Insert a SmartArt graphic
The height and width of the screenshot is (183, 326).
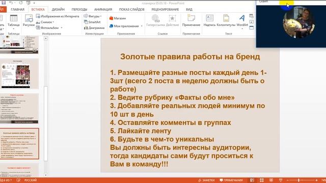92,22
